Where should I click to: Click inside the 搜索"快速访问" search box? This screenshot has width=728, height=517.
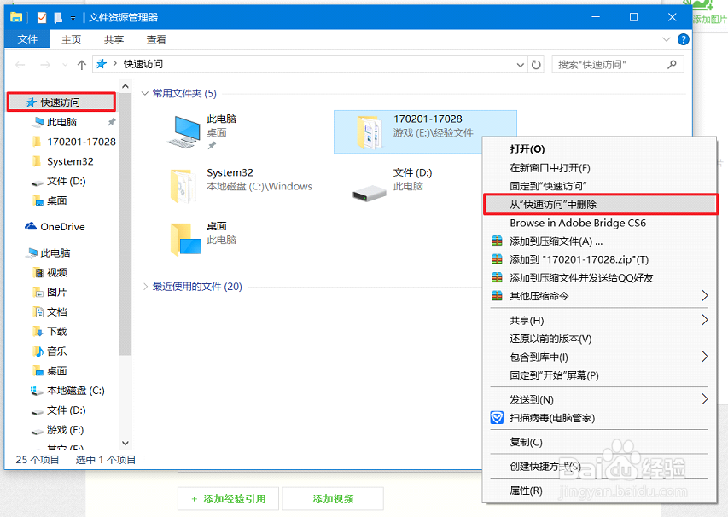(614, 64)
